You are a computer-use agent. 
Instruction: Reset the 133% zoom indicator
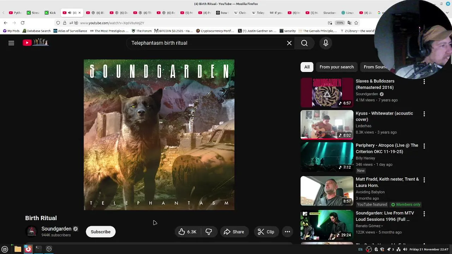[340, 23]
